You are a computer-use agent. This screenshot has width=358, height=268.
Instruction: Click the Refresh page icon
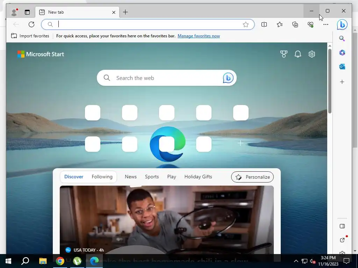[x=31, y=24]
